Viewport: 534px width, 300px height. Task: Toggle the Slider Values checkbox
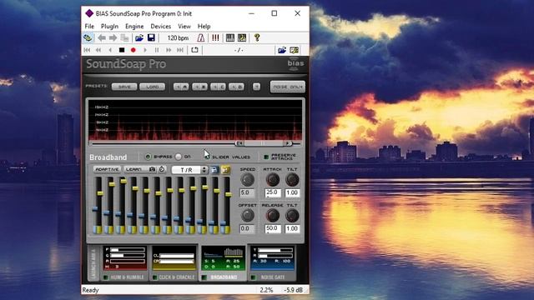pos(207,157)
